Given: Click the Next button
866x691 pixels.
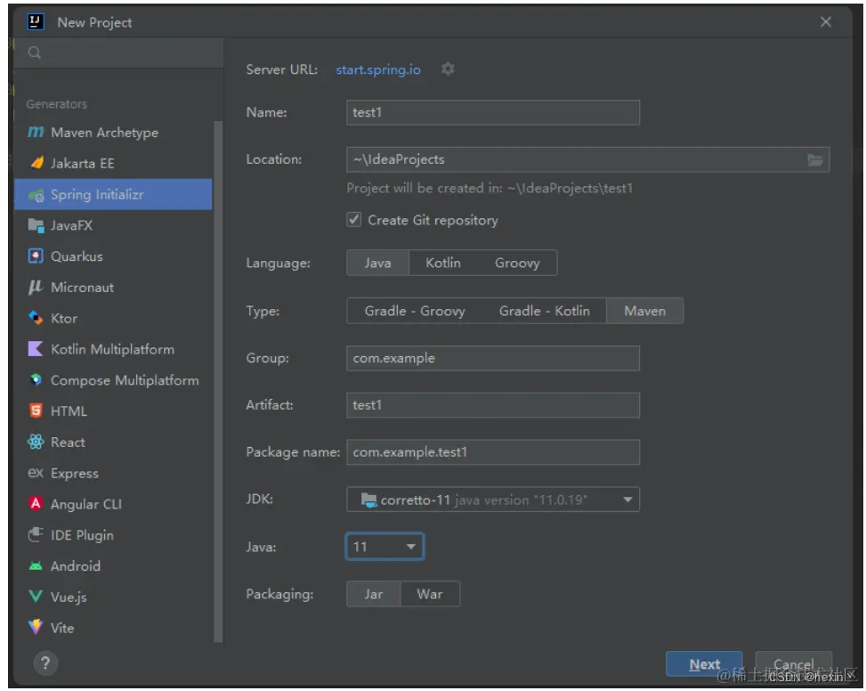Looking at the screenshot, I should 704,664.
